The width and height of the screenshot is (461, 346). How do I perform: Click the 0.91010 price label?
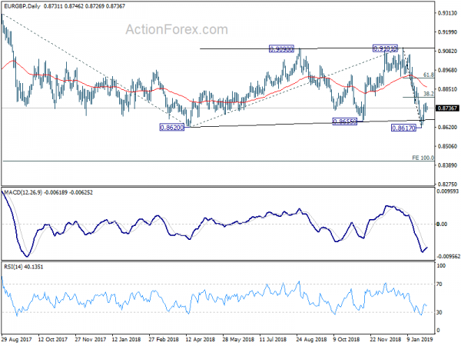pyautogui.click(x=385, y=48)
